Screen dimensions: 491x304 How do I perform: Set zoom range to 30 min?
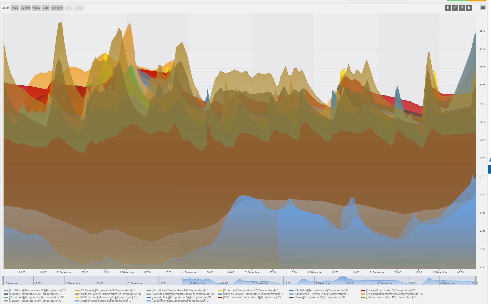(25, 8)
